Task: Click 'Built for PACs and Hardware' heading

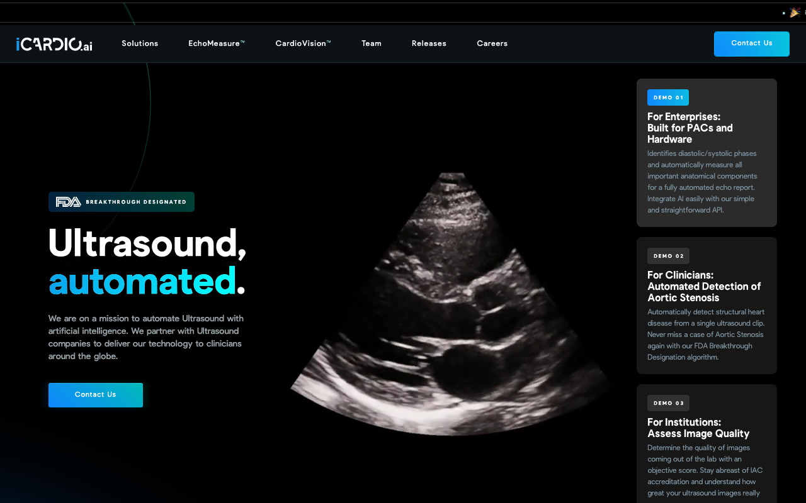Action: (x=690, y=133)
